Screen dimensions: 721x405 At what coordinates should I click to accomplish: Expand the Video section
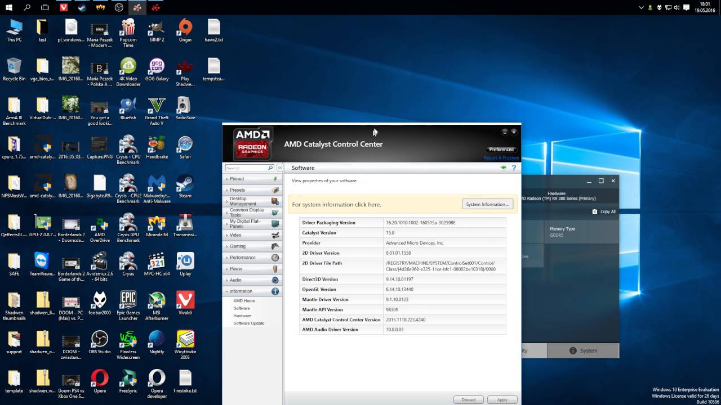click(252, 235)
